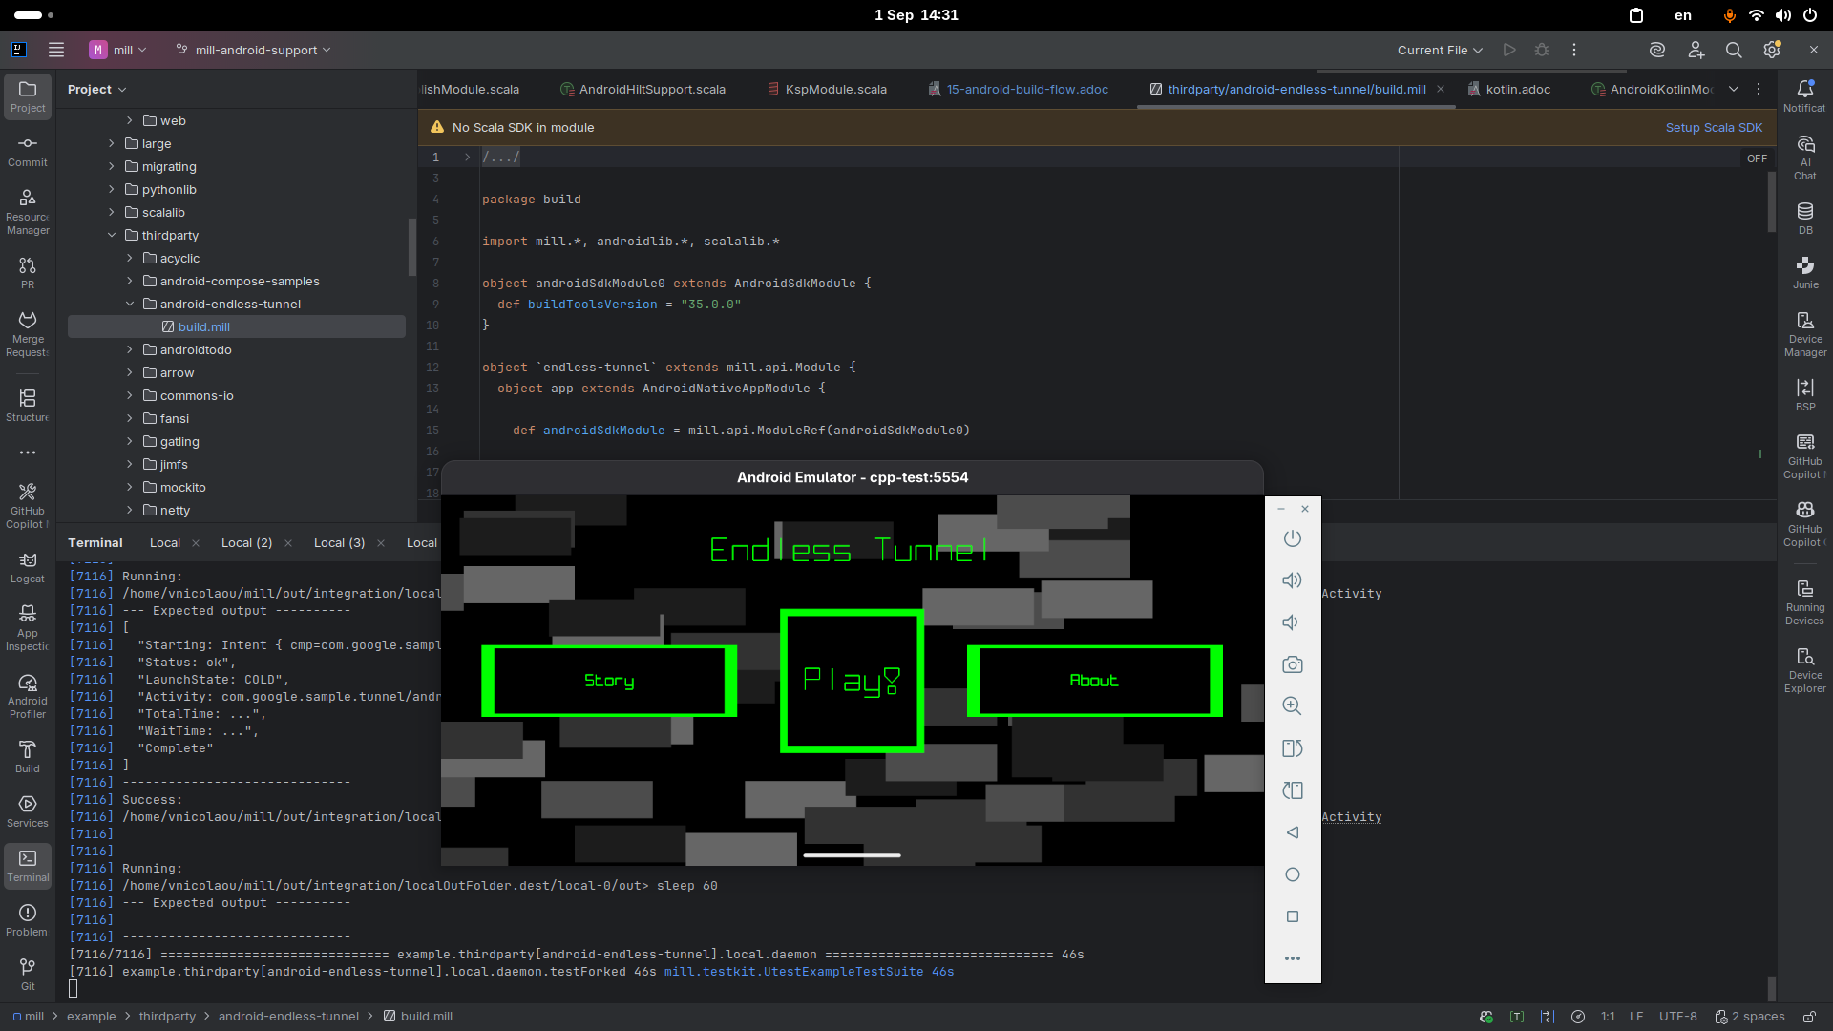Toggle the OFF inspection indicator in the editor
This screenshot has height=1031, width=1833.
tap(1757, 158)
